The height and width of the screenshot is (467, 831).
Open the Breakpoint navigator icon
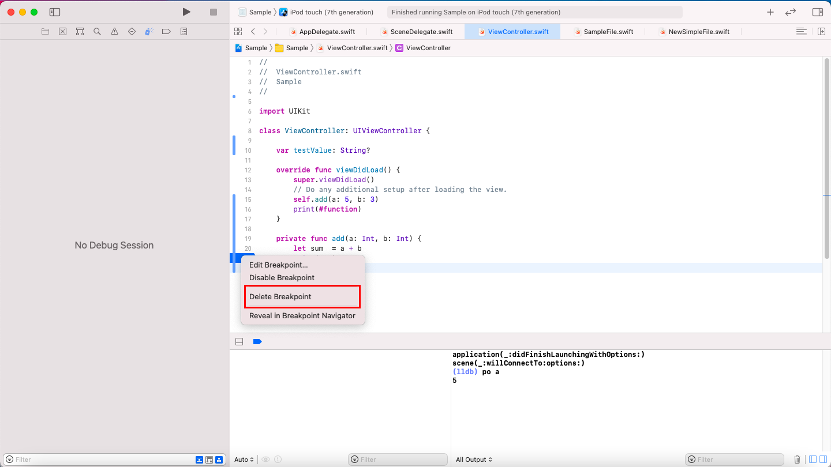click(166, 32)
